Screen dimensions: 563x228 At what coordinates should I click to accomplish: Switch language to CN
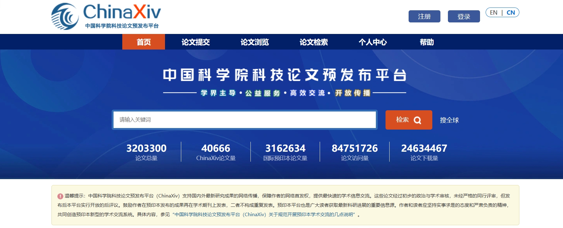[511, 12]
